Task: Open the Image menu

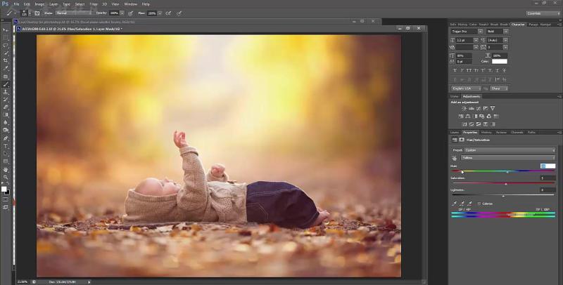Action: click(39, 4)
